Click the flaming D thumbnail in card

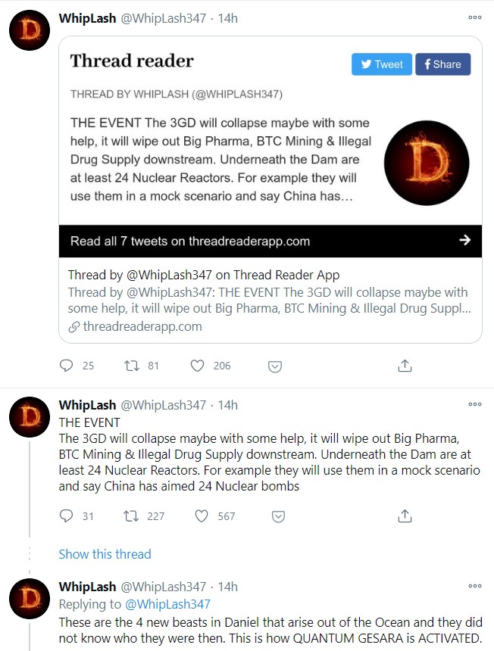click(427, 163)
